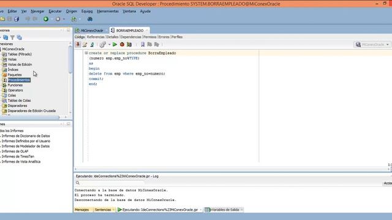Open the Ejecutar menu

click(x=55, y=11)
